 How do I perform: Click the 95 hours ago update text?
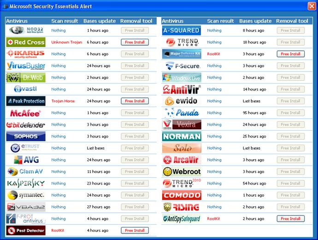pyautogui.click(x=254, y=113)
